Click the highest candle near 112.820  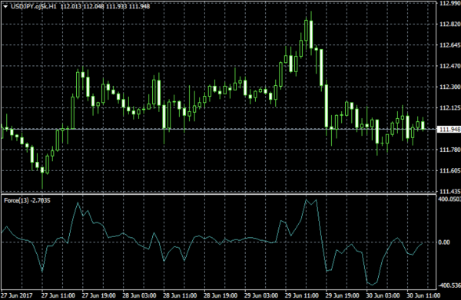(x=311, y=35)
